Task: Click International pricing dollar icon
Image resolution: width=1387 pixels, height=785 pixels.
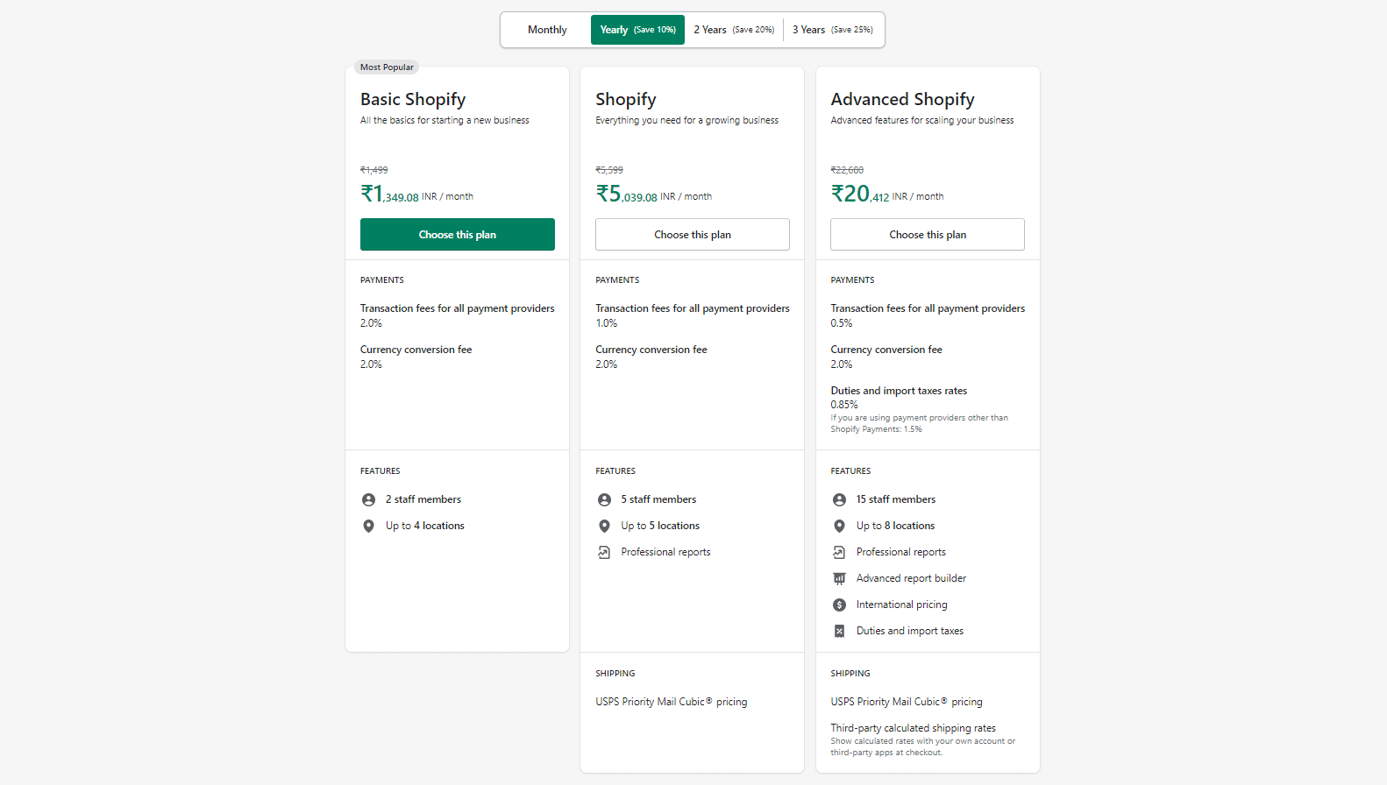Action: coord(839,605)
